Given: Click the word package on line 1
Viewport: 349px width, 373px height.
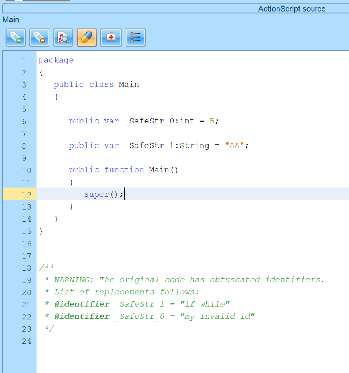Looking at the screenshot, I should click(56, 60).
